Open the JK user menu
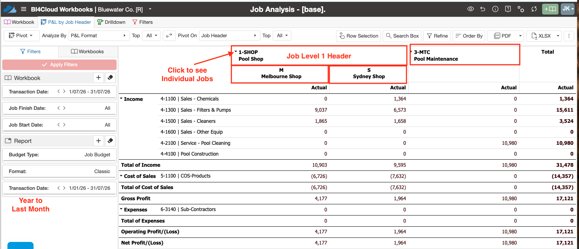This screenshot has height=249, width=579. pyautogui.click(x=568, y=9)
